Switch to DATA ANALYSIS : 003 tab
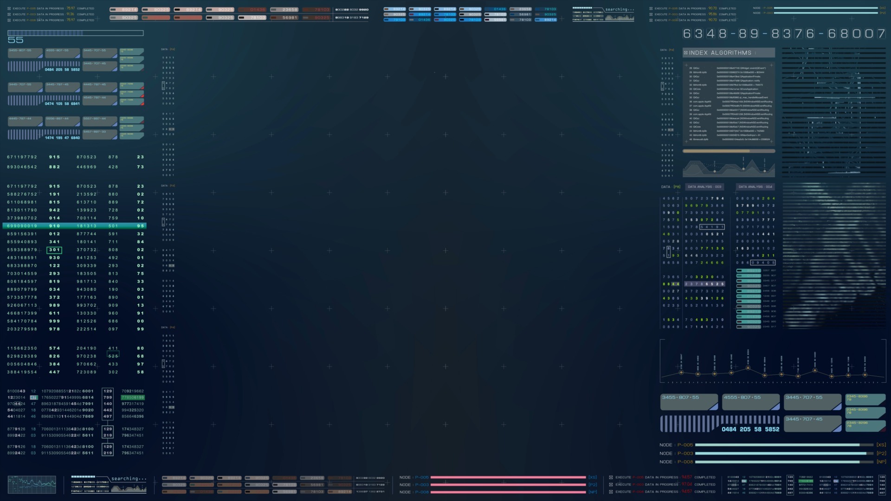891x501 pixels. coord(704,187)
